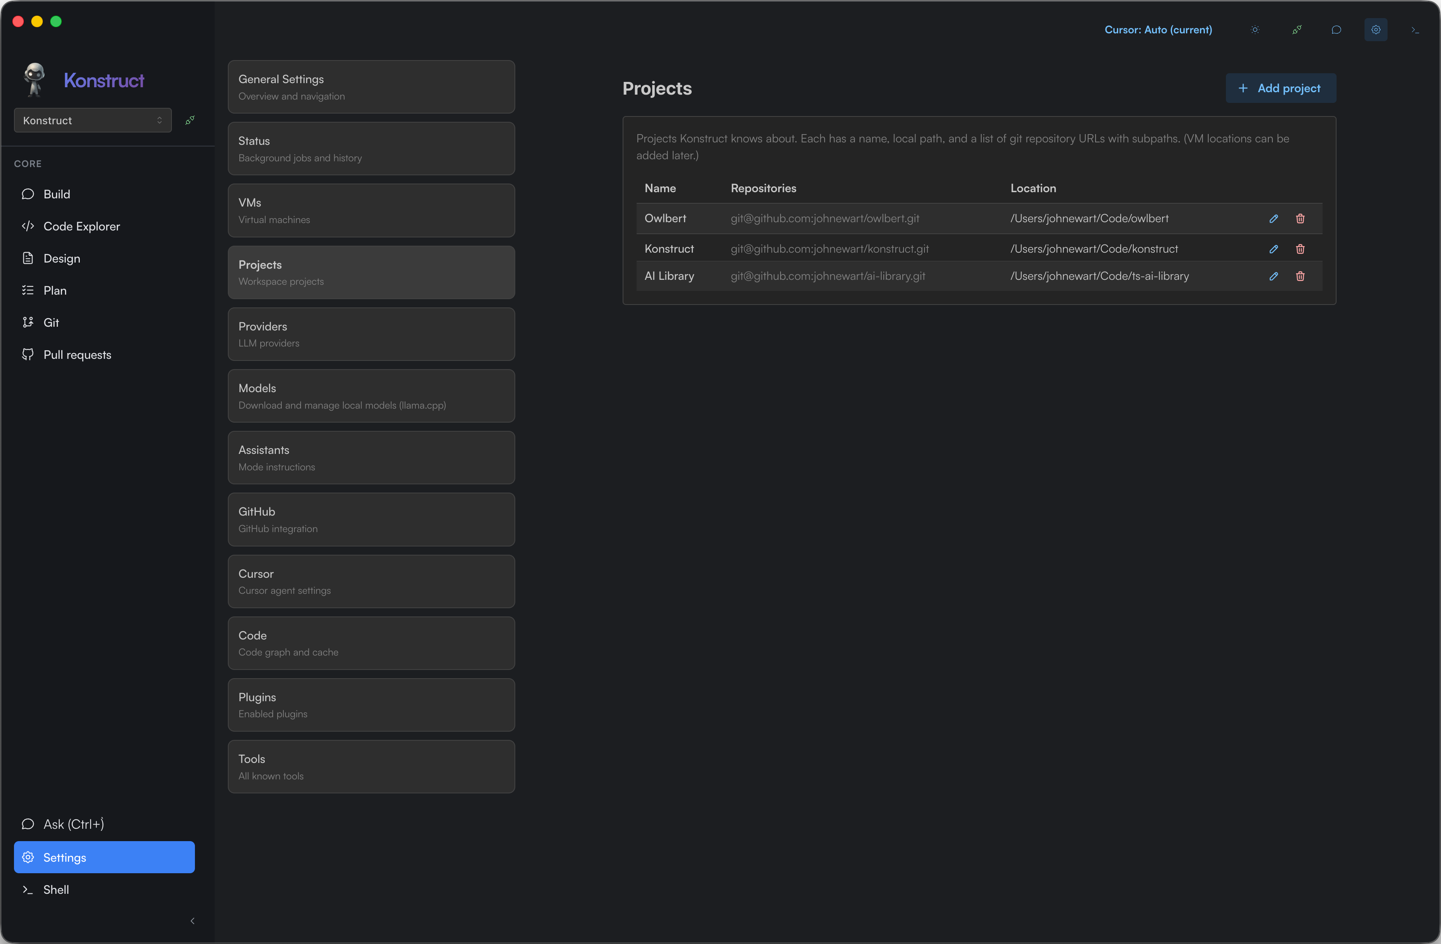Collapse the sidebar with chevron arrow
The image size is (1441, 944).
192,921
